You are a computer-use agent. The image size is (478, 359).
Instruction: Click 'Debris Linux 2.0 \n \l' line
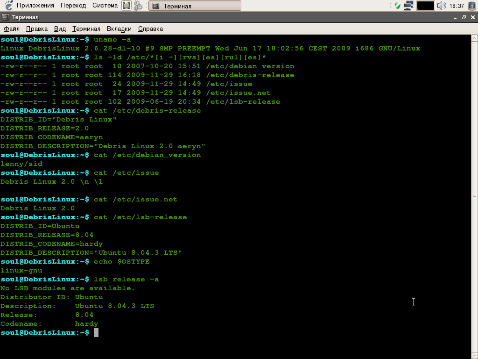(51, 181)
